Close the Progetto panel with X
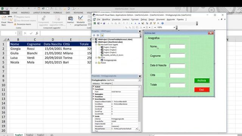242x136 pixels. coord(140,31)
